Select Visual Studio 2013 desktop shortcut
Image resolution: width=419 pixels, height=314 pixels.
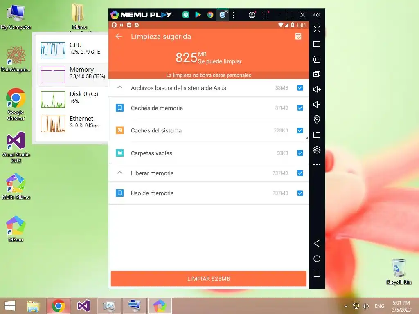[x=16, y=147]
